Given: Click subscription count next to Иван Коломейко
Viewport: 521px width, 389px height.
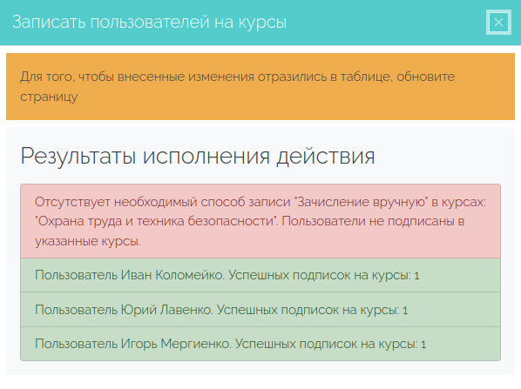Looking at the screenshot, I should coord(416,276).
